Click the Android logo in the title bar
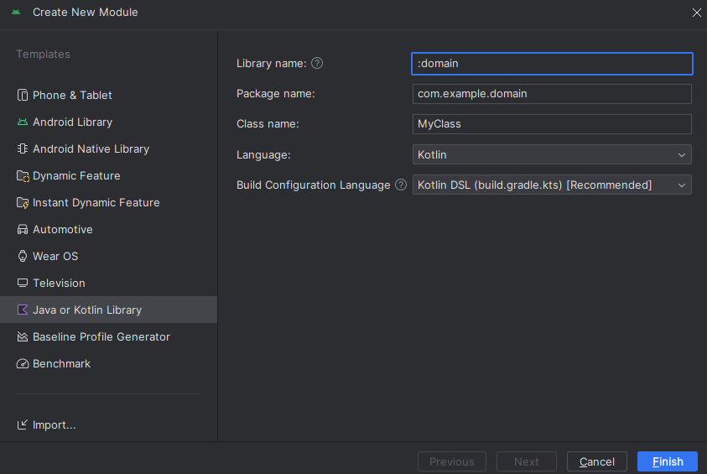The height and width of the screenshot is (474, 707). coord(16,13)
